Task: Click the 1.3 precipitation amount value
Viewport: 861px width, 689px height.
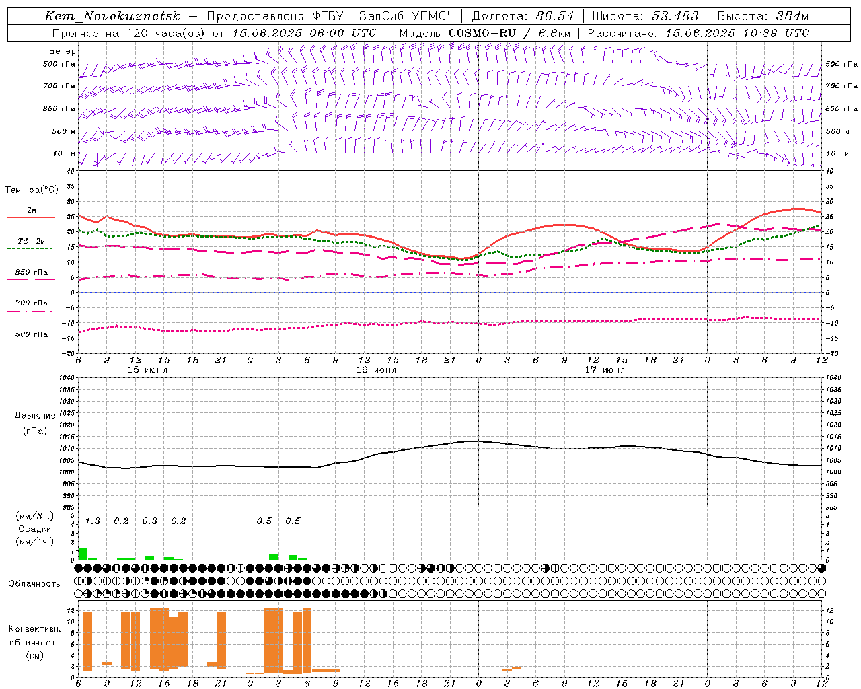Action: coord(92,521)
